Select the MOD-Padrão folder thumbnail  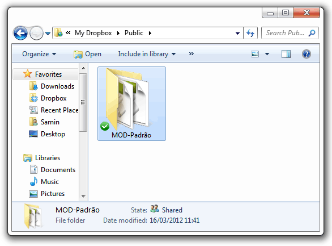131,103
